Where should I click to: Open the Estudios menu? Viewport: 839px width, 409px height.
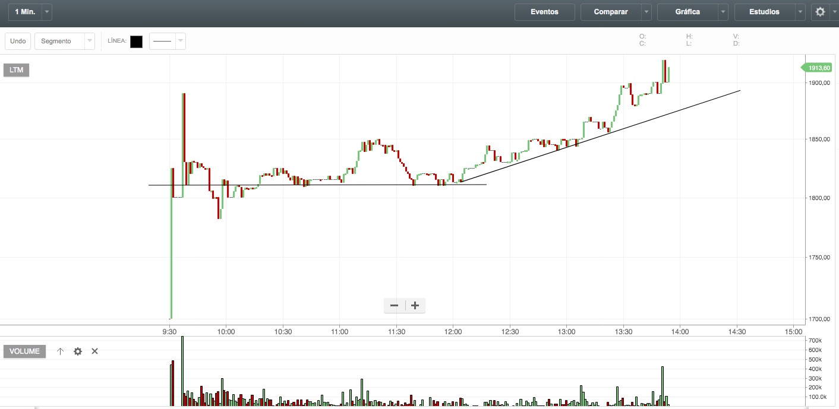point(765,12)
